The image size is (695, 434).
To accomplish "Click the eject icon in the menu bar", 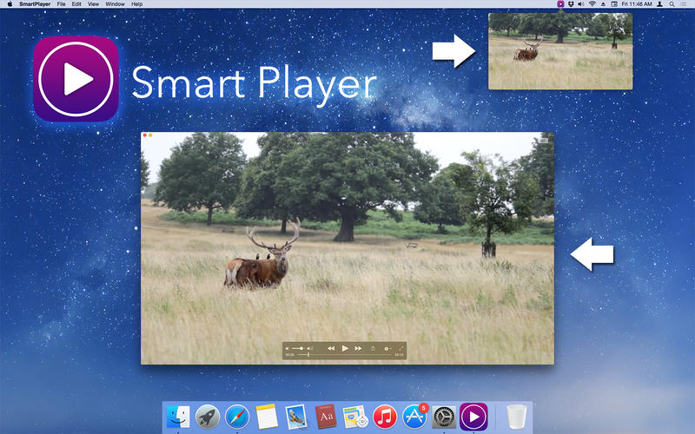I will click(x=603, y=4).
